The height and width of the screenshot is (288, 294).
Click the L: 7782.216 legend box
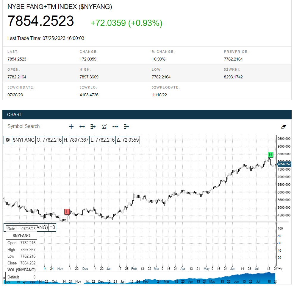click(x=102, y=140)
